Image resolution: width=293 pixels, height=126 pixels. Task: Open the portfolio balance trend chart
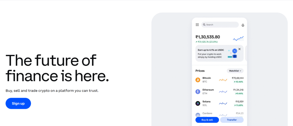[x=238, y=38]
